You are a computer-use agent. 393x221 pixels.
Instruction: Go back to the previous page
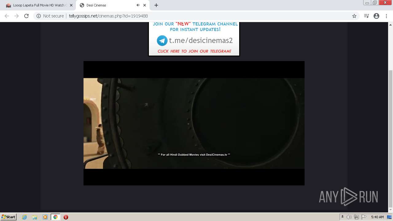click(x=7, y=16)
